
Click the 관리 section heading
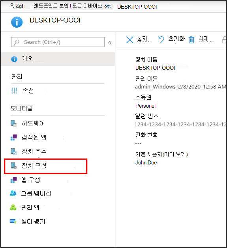pyautogui.click(x=17, y=77)
